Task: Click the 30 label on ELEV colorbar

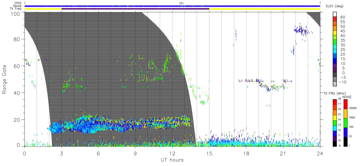Action: click(342, 45)
